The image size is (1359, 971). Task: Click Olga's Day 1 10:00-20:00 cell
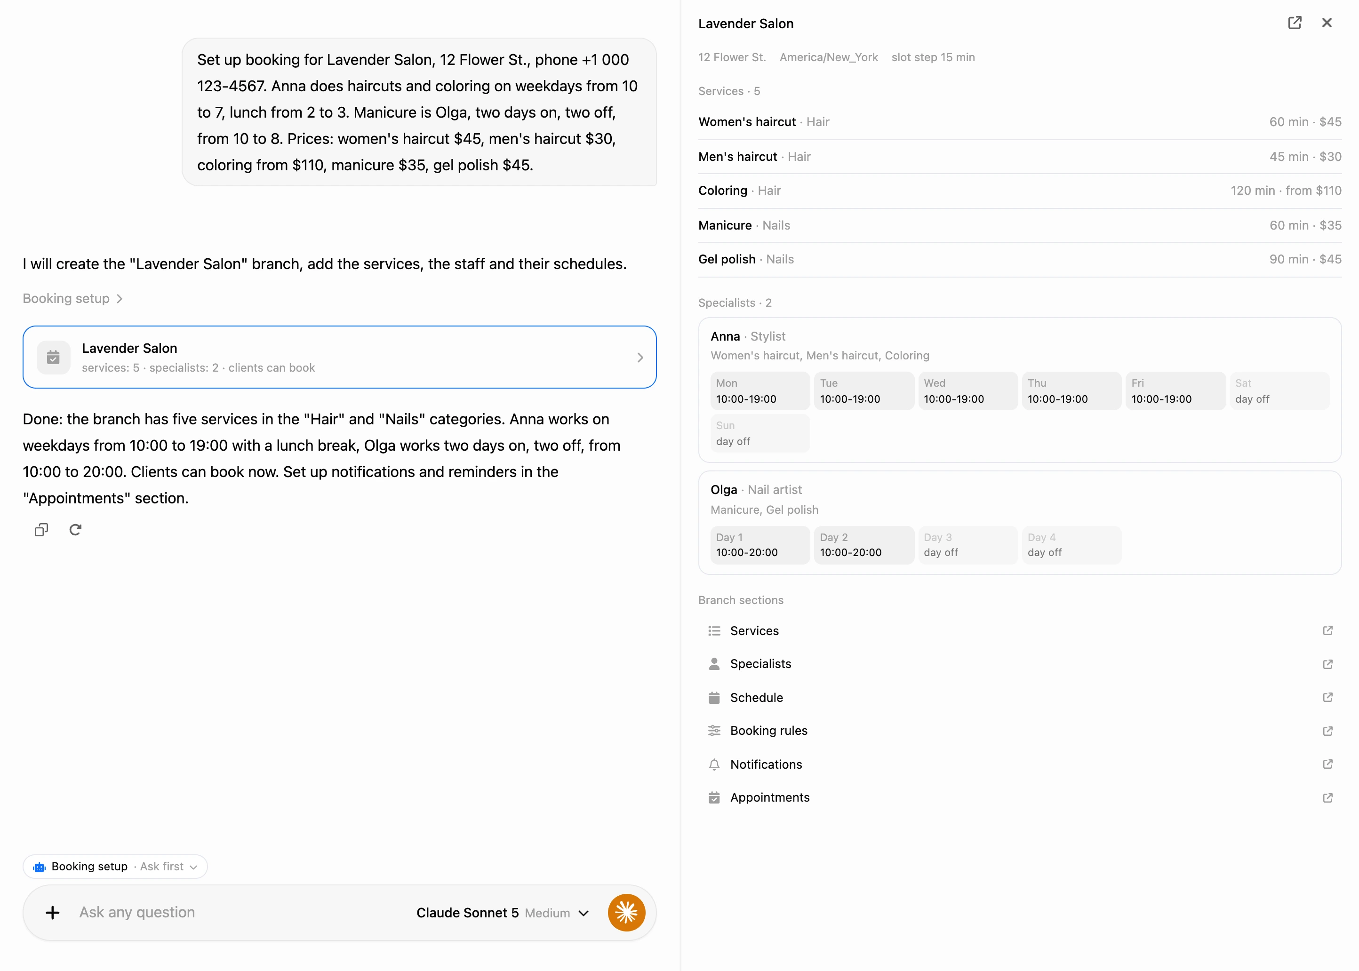760,545
